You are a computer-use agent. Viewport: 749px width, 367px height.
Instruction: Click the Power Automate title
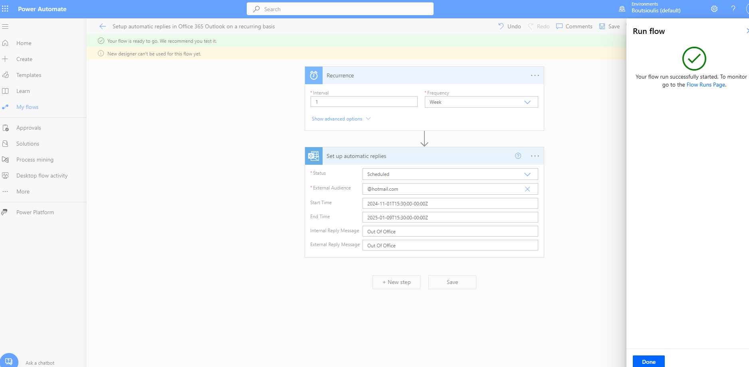click(x=42, y=9)
